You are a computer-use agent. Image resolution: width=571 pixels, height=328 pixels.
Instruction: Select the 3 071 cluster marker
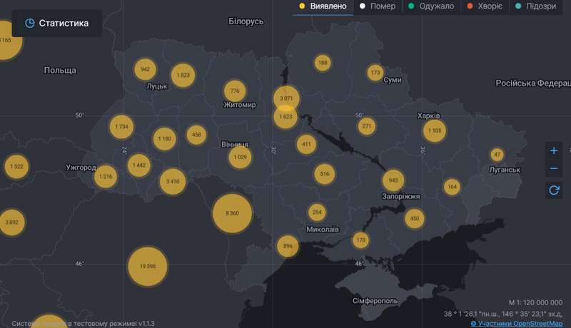(x=286, y=98)
